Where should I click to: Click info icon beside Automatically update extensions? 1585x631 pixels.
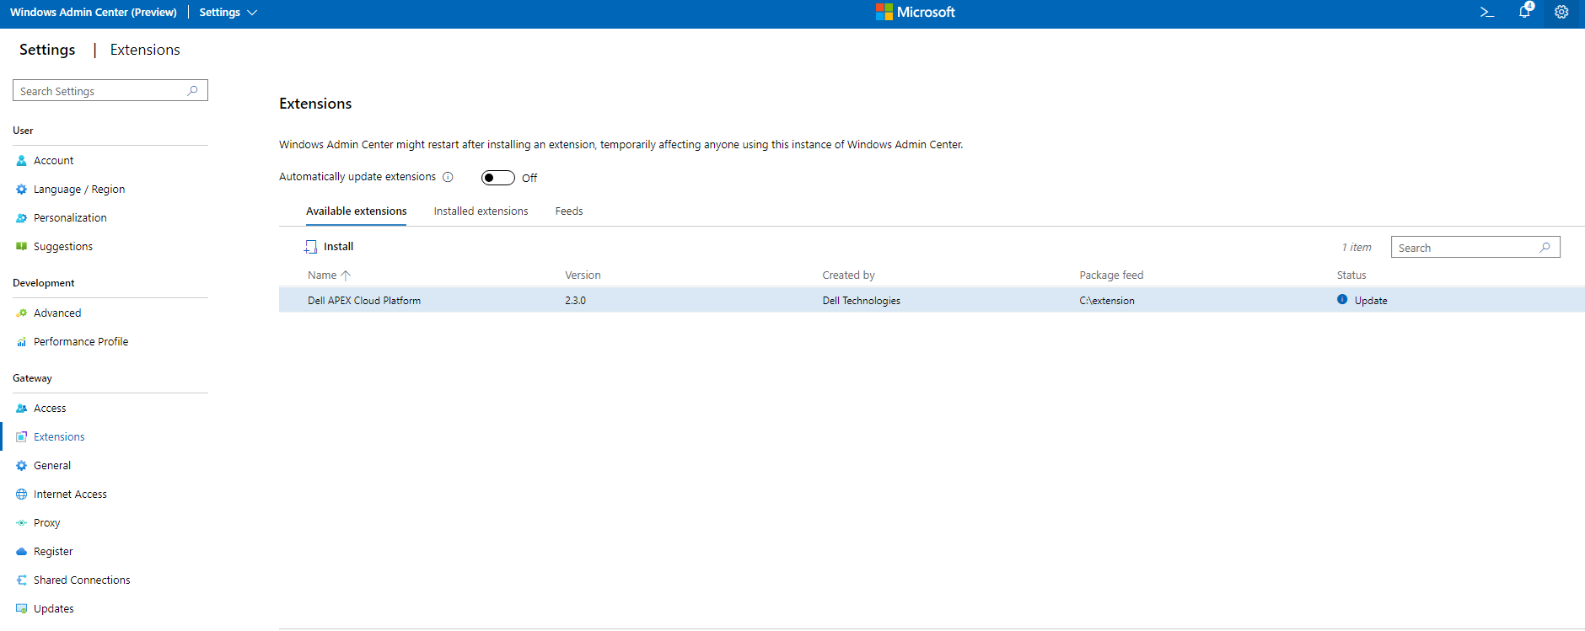[448, 177]
